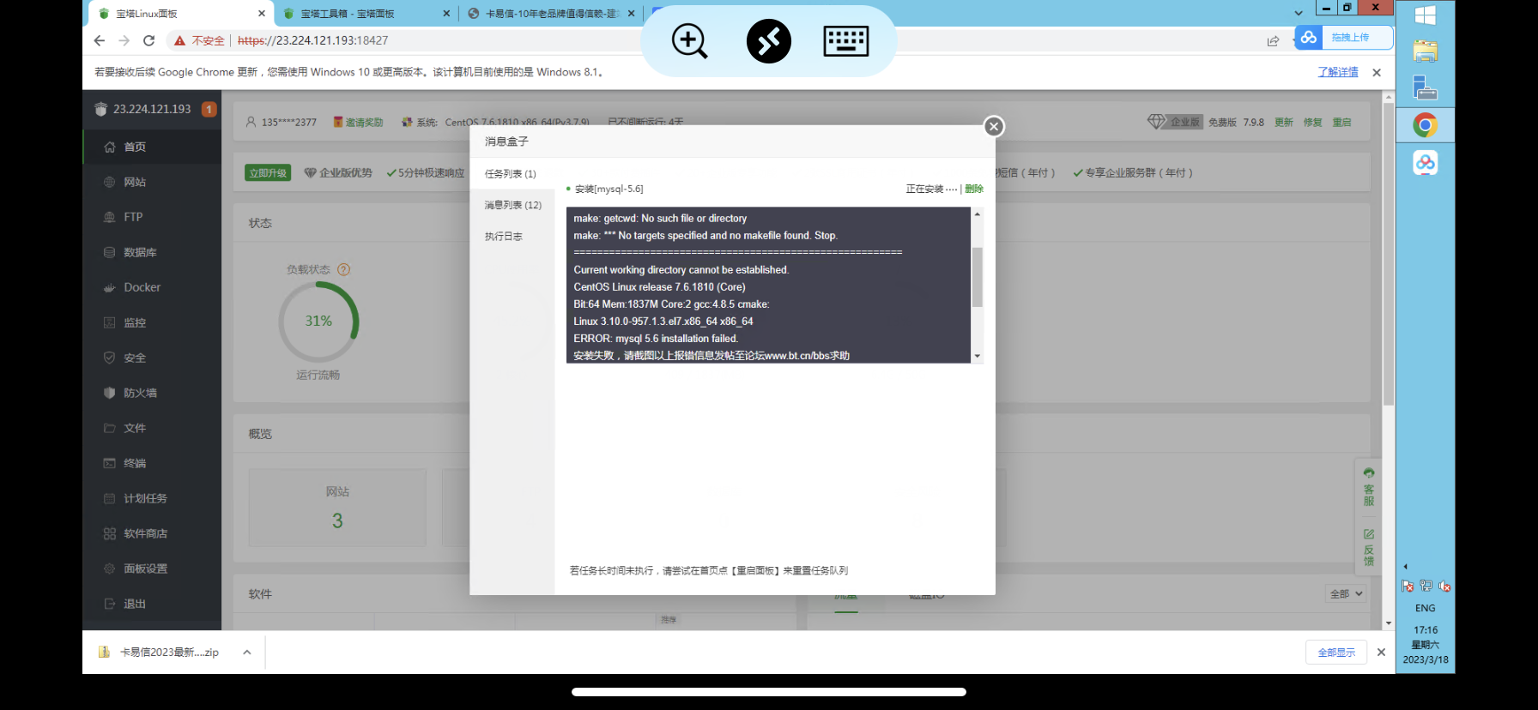Click the 修复 link in header

tap(1313, 123)
